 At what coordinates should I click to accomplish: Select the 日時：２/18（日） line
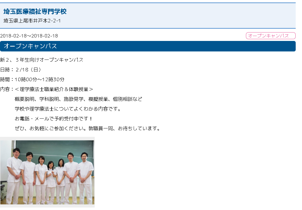[x=21, y=70]
